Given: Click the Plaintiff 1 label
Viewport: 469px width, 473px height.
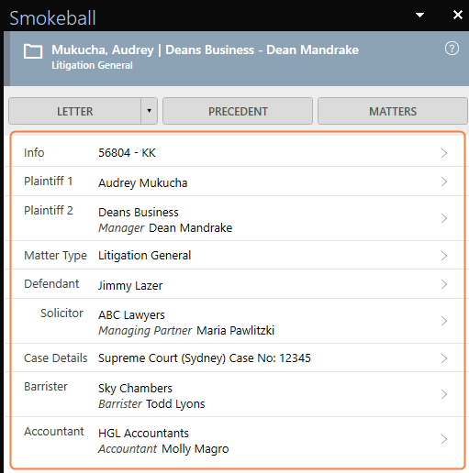Looking at the screenshot, I should tap(49, 181).
